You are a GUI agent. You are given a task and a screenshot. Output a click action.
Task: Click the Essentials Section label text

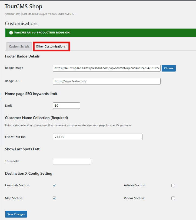pos(17,185)
